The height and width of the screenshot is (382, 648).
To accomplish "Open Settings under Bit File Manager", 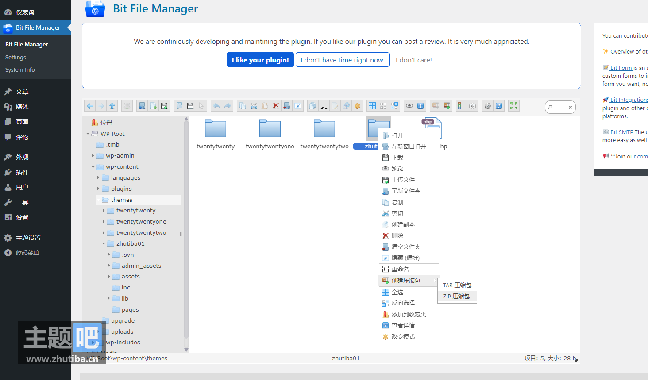I will click(15, 57).
